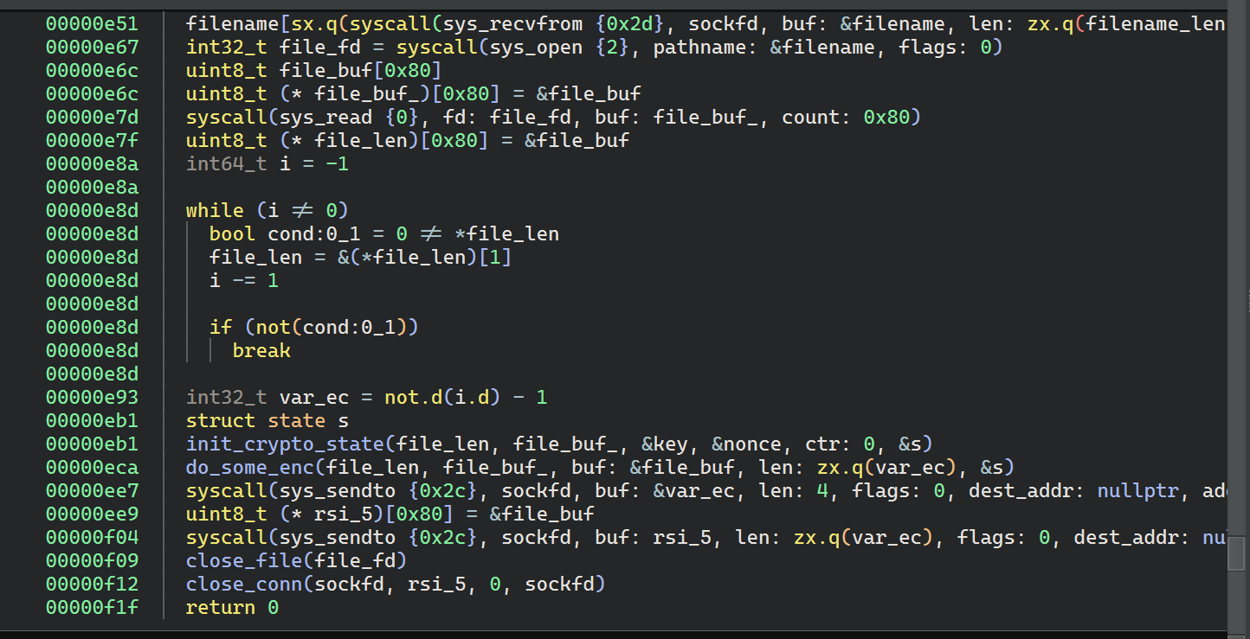
Task: Select address 00000f1f at return line
Action: (x=92, y=608)
